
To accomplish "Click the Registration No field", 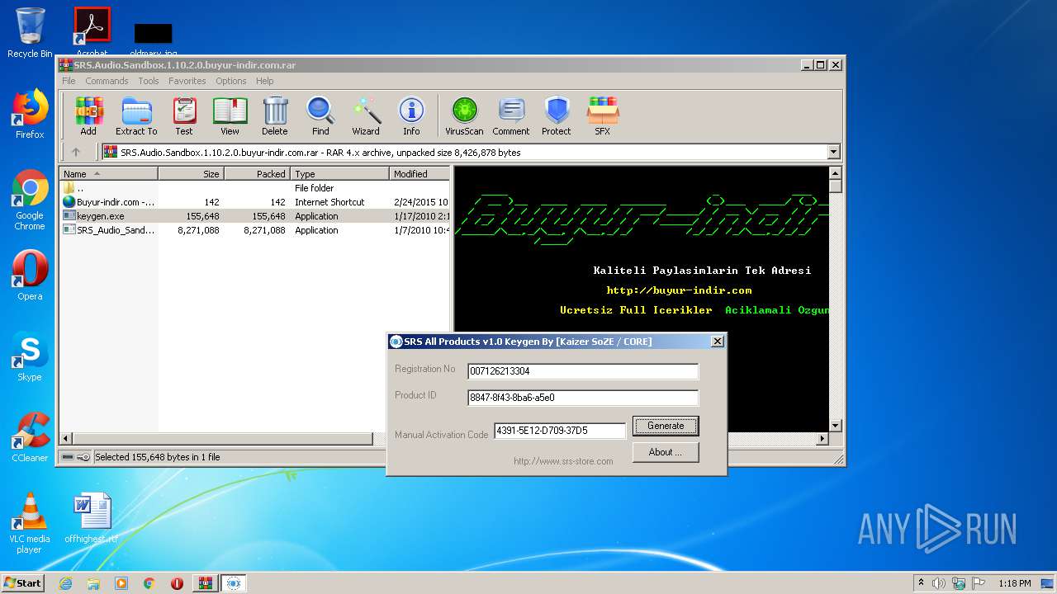I will pos(583,371).
